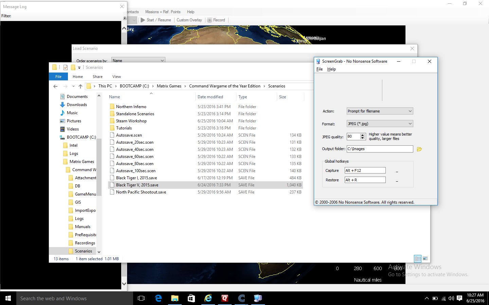489x305 pixels.
Task: Select North Pacific Shootout.save
Action: 141,192
